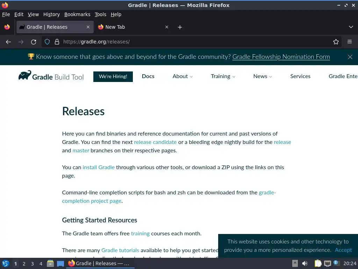Open the clipboard manager tray icon

[318, 263]
